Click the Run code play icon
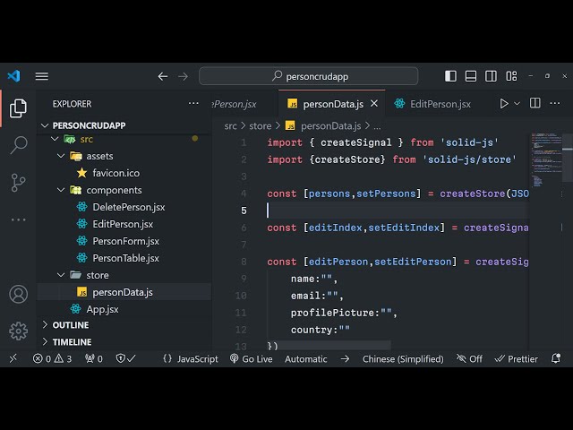Viewport: 573px width, 430px height. tap(504, 104)
